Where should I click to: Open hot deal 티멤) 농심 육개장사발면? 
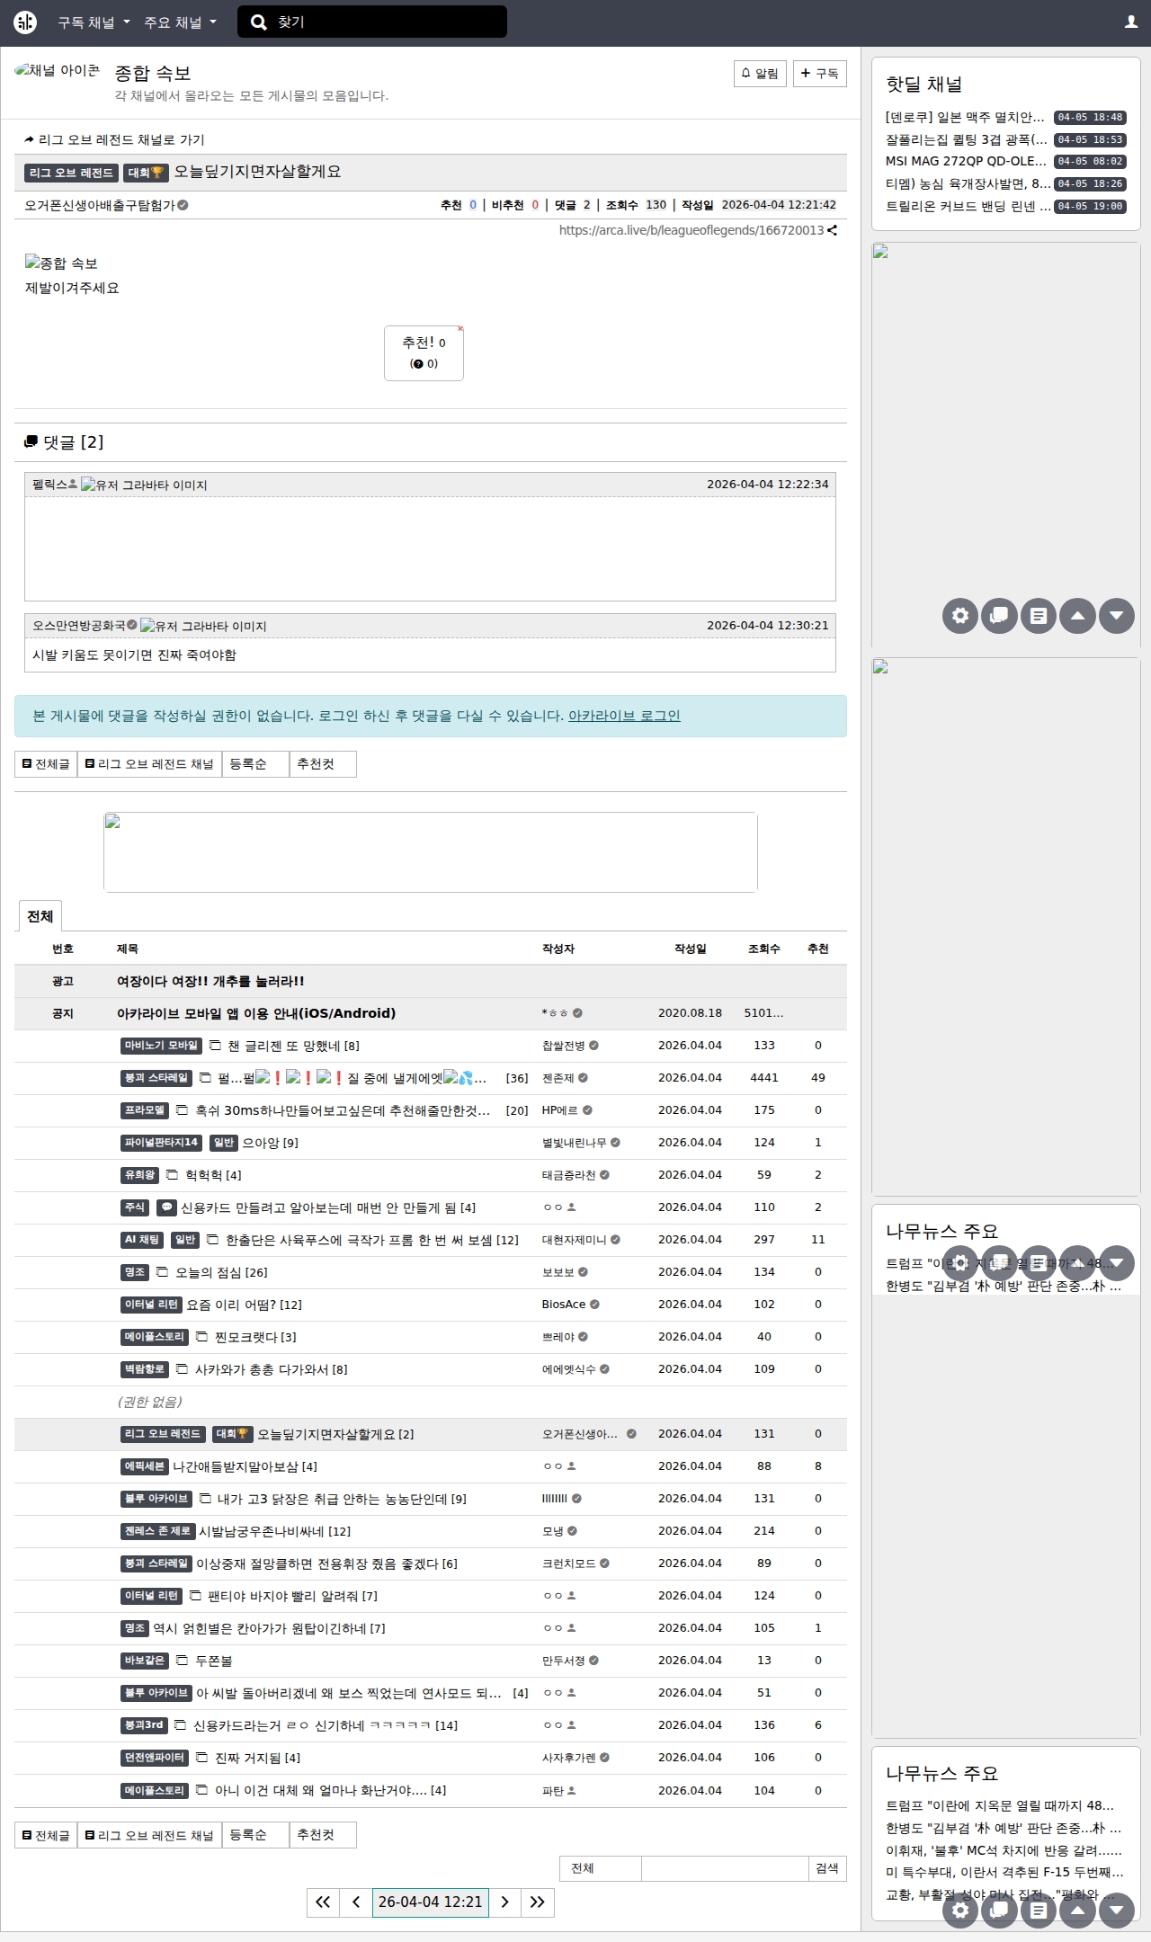(968, 184)
